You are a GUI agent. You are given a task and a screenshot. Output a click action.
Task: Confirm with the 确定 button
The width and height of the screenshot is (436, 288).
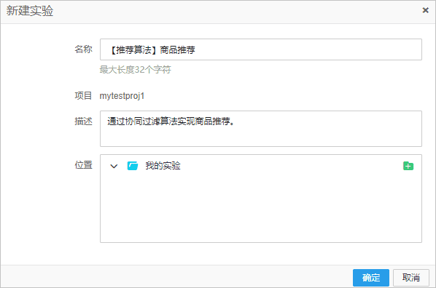[371, 278]
